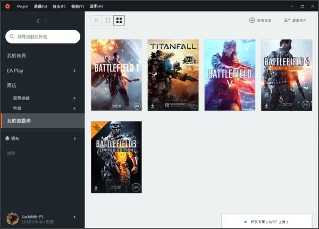Open the 好友名單 friends list bar
This screenshot has height=229, width=319.
click(x=267, y=221)
